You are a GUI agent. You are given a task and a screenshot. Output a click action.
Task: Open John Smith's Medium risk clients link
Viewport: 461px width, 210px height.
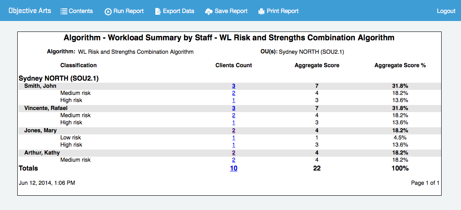coord(234,93)
